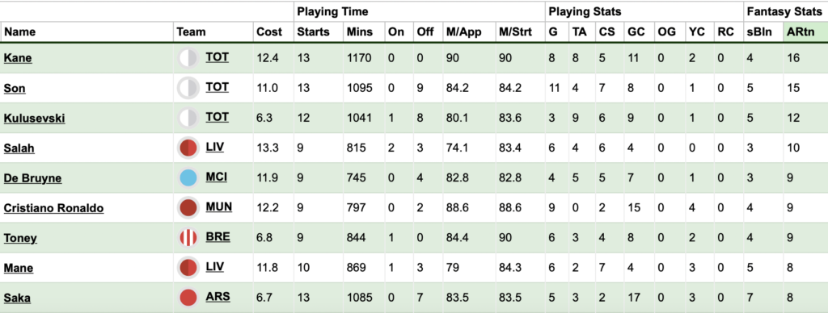This screenshot has height=313, width=828.
Task: Click Cristiano Ronaldo's MUN badge icon
Action: [188, 207]
